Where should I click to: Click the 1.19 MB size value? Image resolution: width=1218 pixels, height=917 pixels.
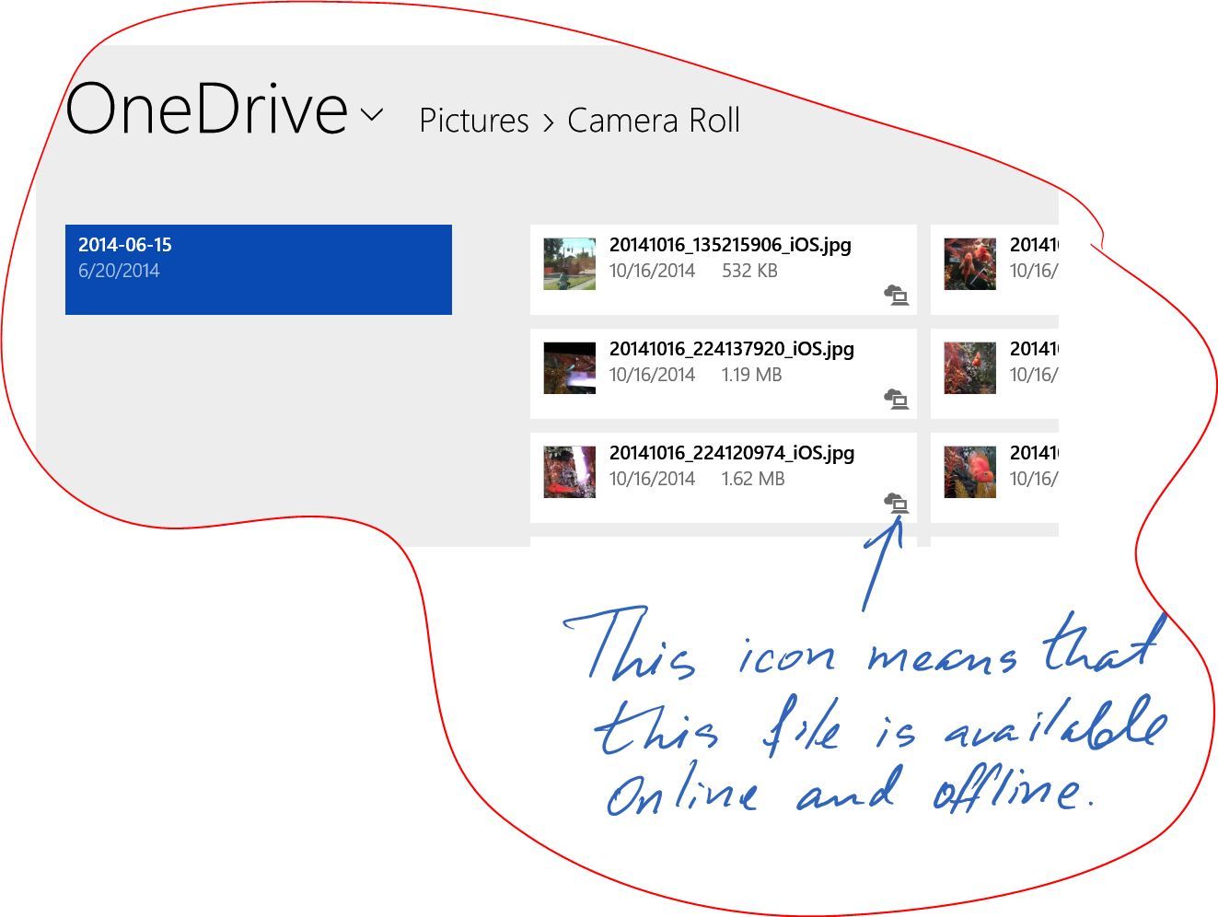click(751, 375)
